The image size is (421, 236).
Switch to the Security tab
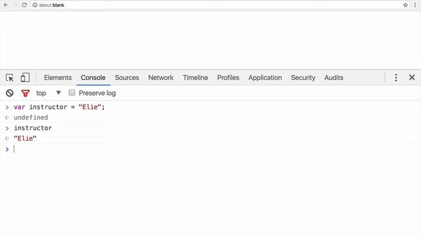pos(303,77)
